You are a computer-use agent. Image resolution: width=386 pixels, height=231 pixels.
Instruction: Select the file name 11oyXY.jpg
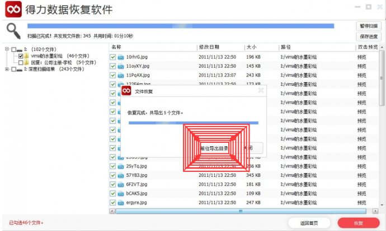click(x=138, y=66)
